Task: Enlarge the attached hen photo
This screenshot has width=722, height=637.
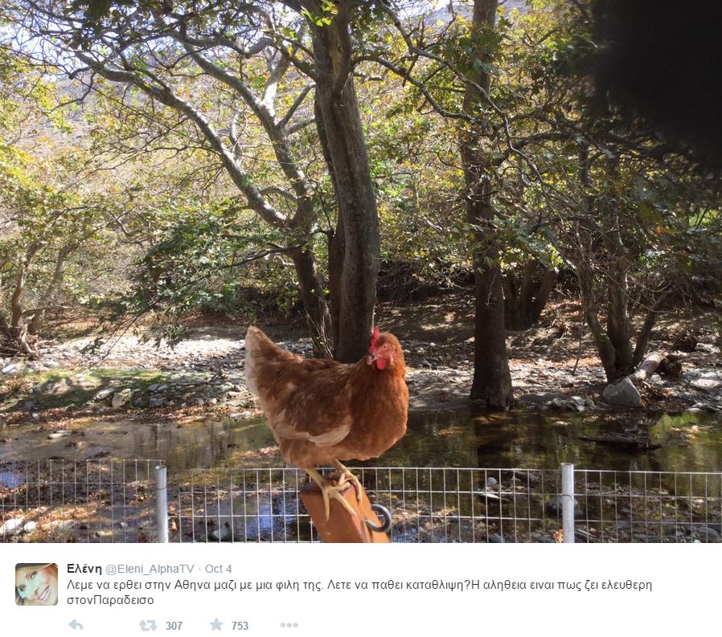Action: tap(361, 272)
